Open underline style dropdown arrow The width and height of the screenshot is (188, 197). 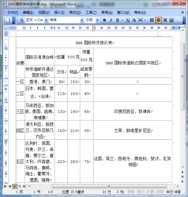pos(122,20)
